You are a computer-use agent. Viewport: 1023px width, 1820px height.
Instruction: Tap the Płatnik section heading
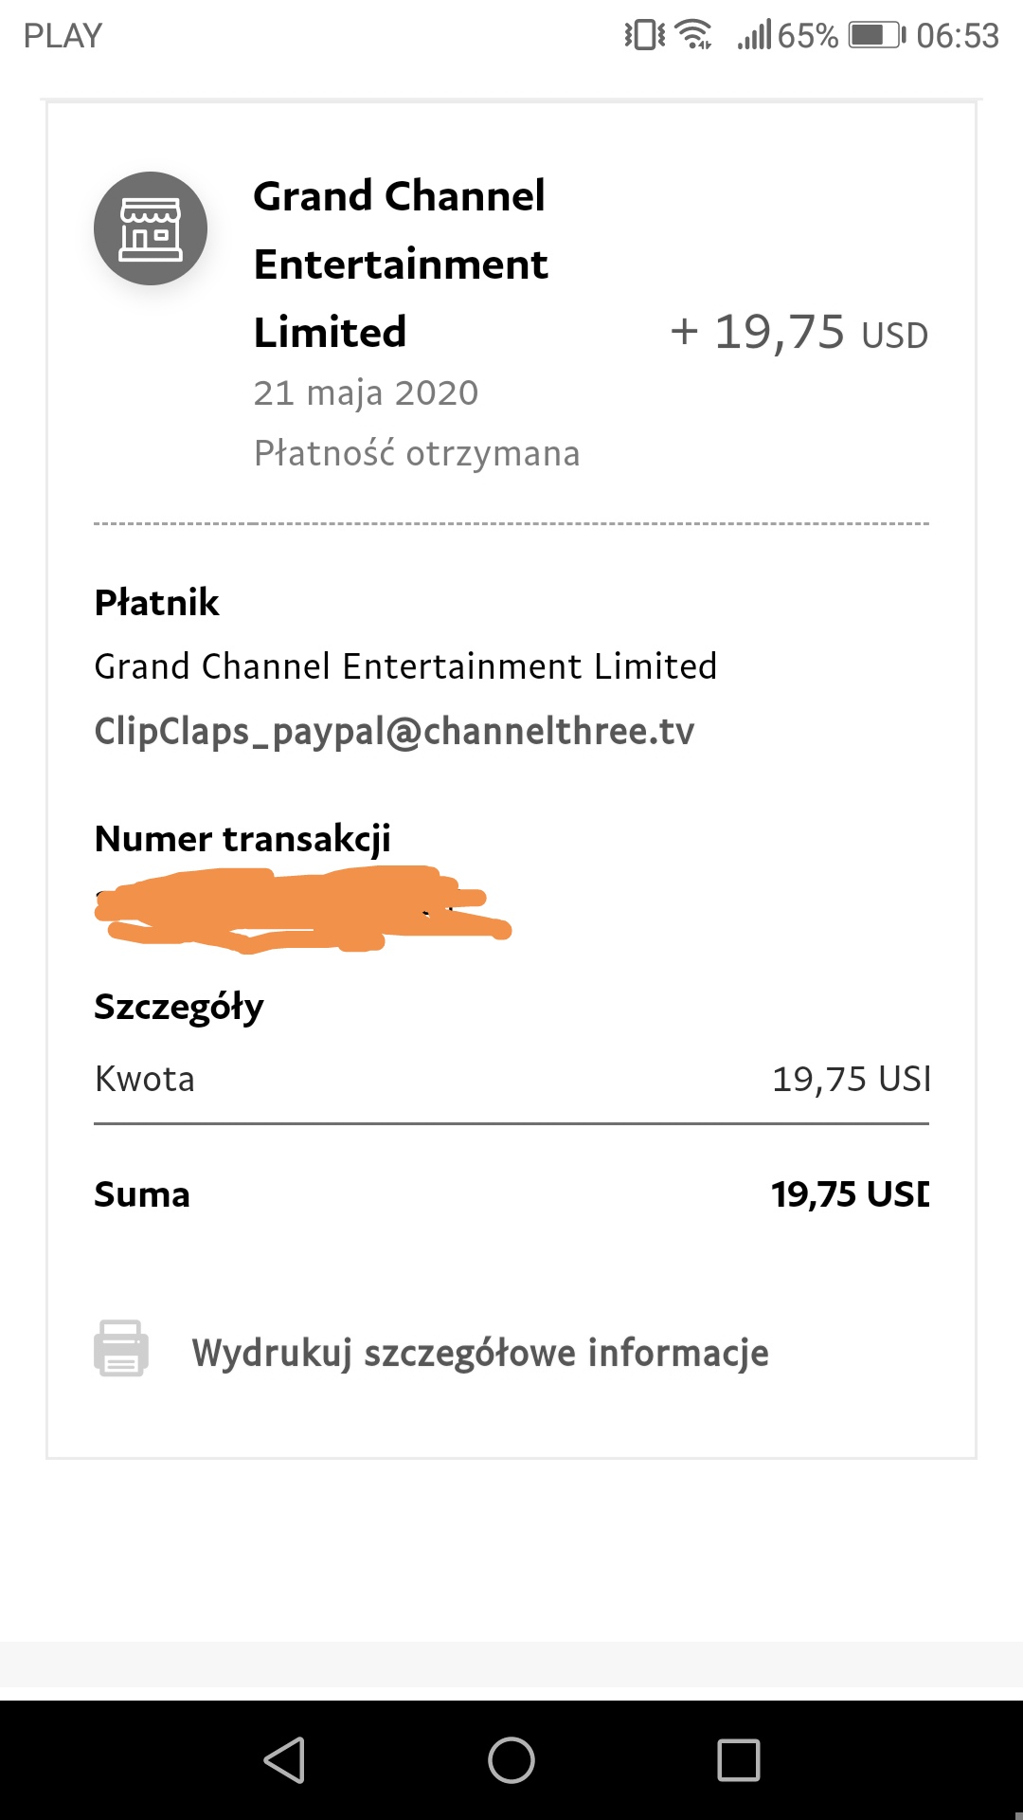coord(156,602)
